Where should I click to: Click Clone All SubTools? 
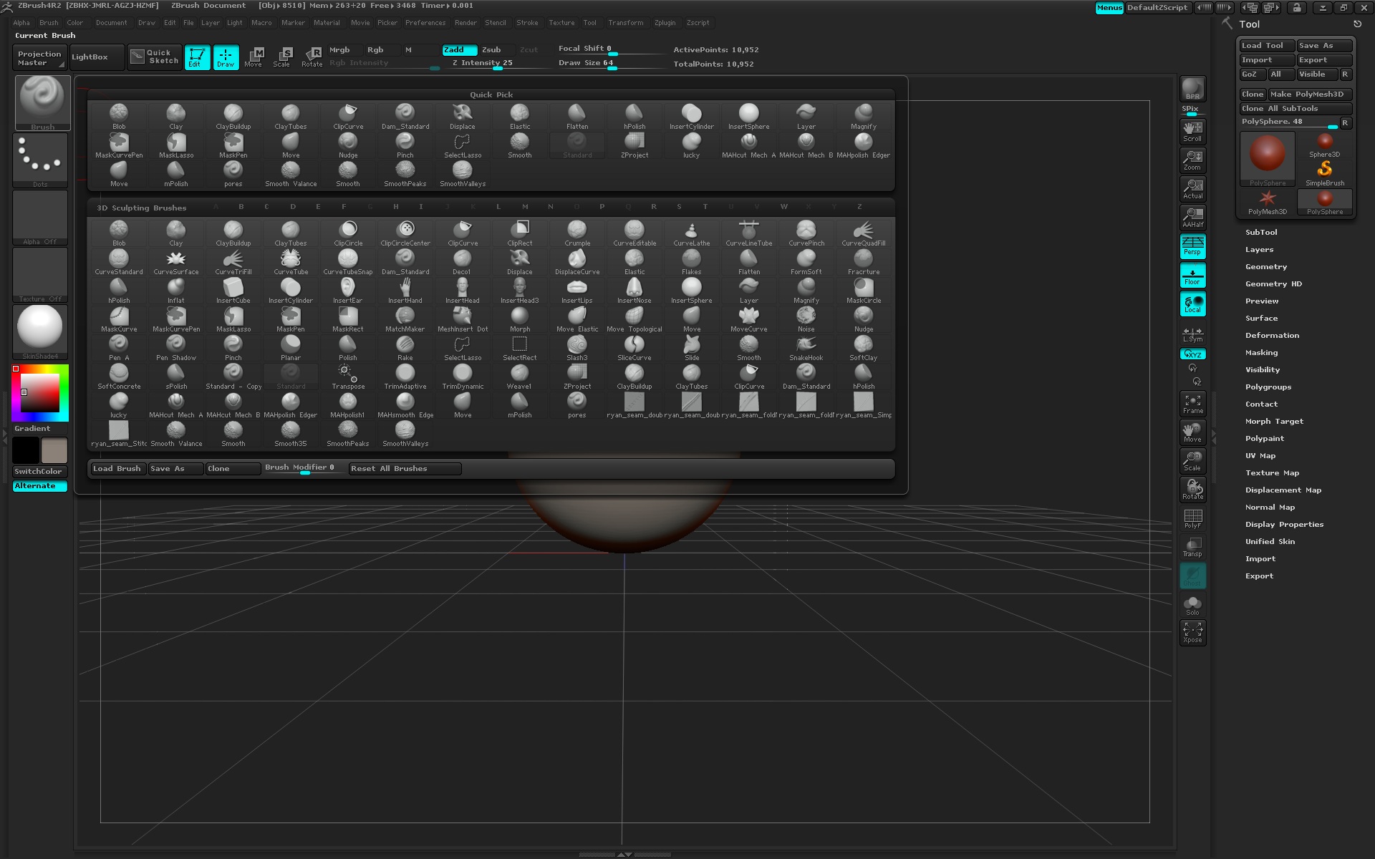1296,109
